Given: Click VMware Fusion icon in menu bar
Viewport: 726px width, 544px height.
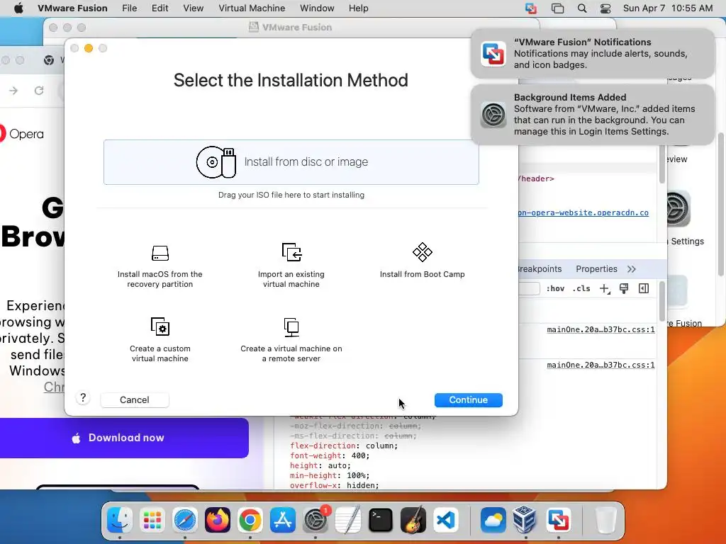Looking at the screenshot, I should tap(531, 8).
